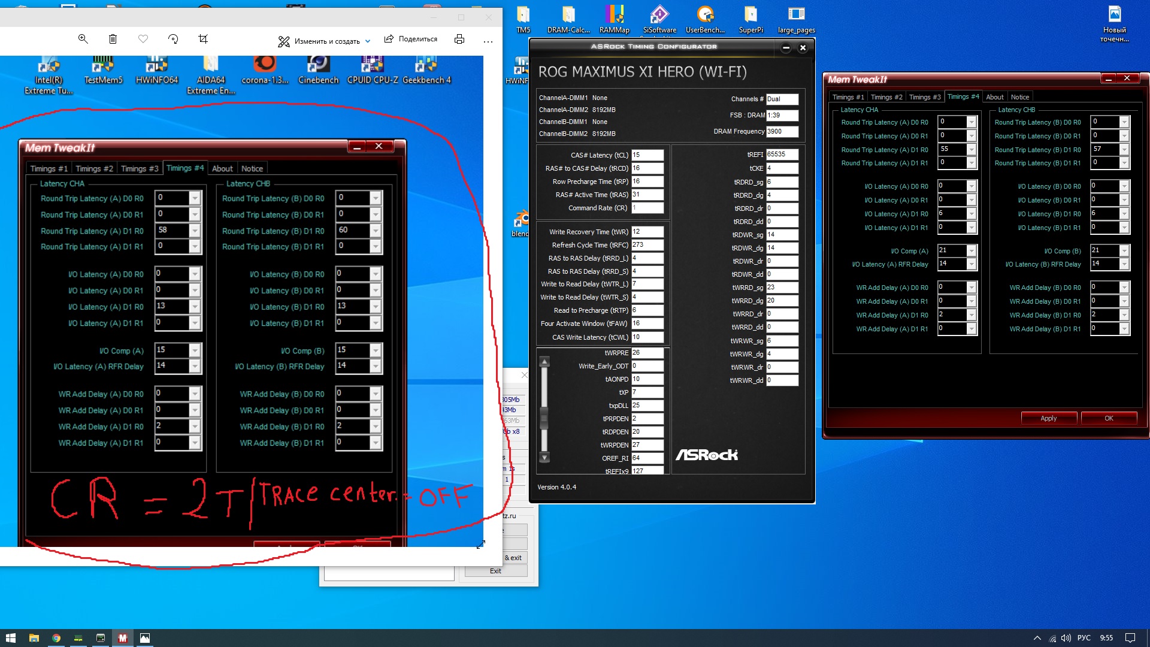Click the zoom magnifier icon in Photos toolbar
Screen dimensions: 1150x647
pyautogui.click(x=83, y=39)
